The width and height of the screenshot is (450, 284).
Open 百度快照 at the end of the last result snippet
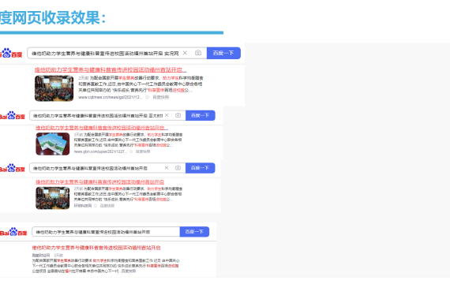(x=128, y=271)
